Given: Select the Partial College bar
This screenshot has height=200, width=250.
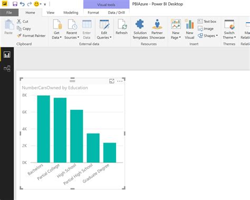Looking at the screenshot, I should (60, 130).
